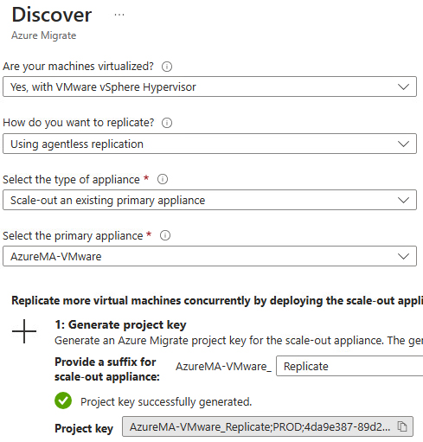The height and width of the screenshot is (442, 423).
Task: Expand the agentless replication dropdown
Action: pos(209,144)
